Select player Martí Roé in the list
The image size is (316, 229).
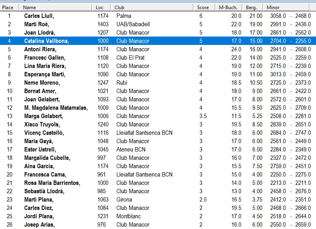(x=37, y=24)
